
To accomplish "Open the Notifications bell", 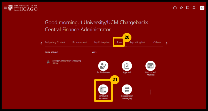I will pos(194,8).
